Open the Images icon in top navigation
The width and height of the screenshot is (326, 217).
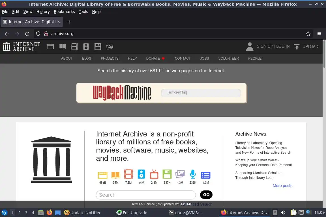[110, 47]
